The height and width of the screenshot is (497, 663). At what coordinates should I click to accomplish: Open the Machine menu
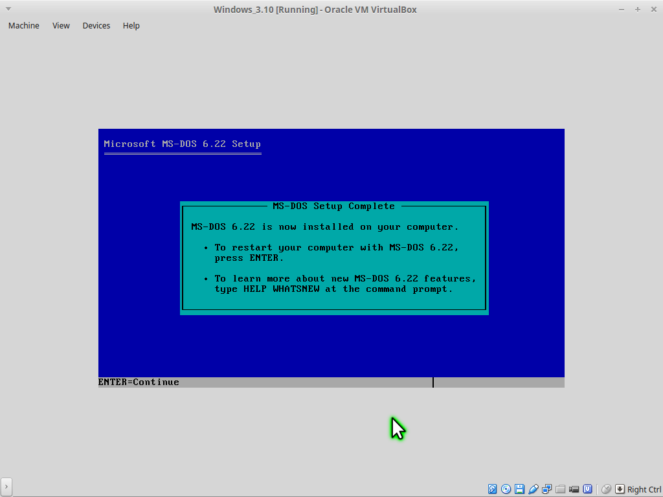(x=24, y=26)
